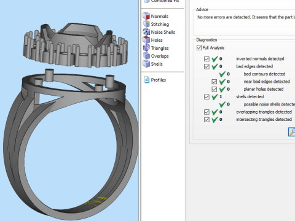Open the Holes repair icon
295x221 pixels.
pos(146,40)
